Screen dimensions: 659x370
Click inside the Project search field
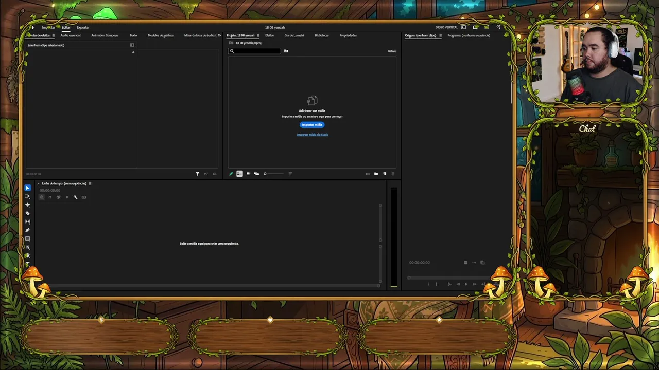[255, 51]
